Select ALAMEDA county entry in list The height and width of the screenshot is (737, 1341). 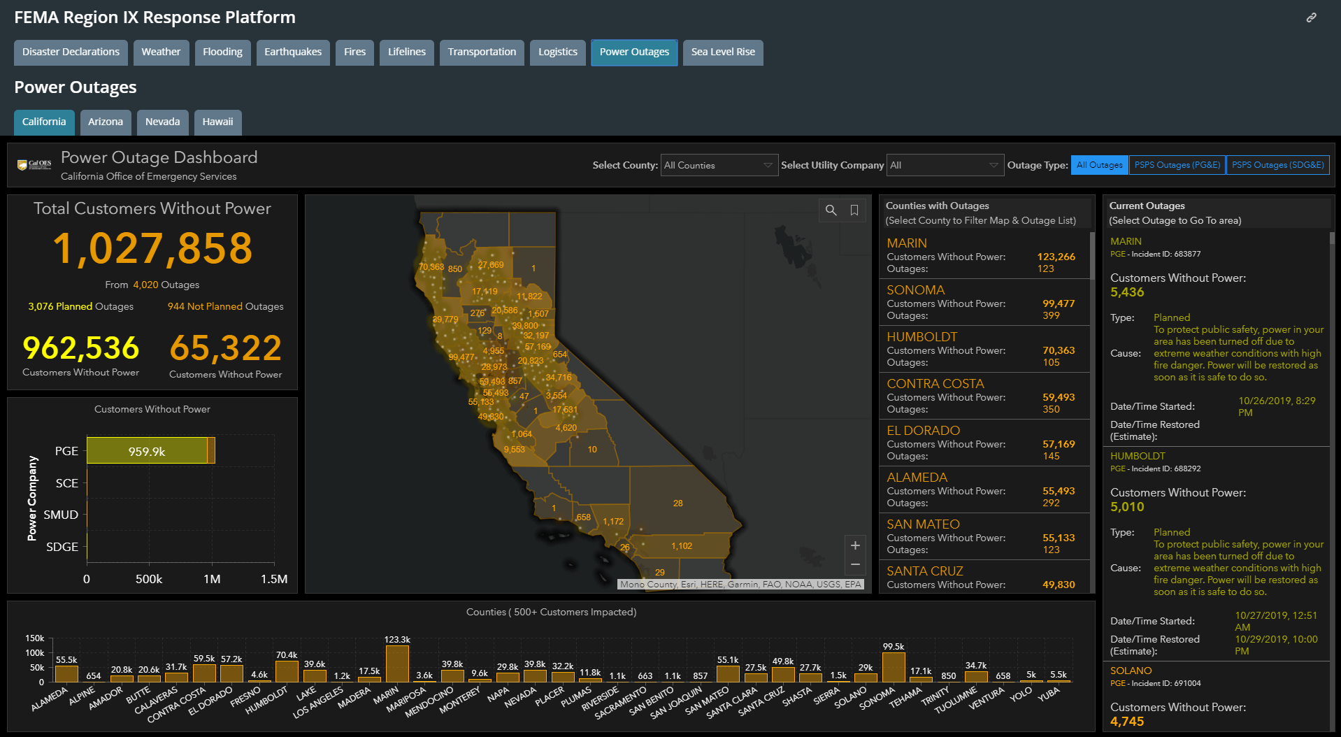(984, 489)
